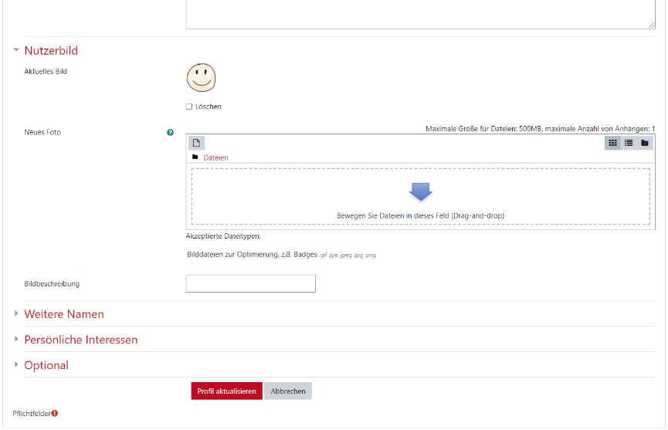Click the folder icon beside Dateien

tap(195, 157)
